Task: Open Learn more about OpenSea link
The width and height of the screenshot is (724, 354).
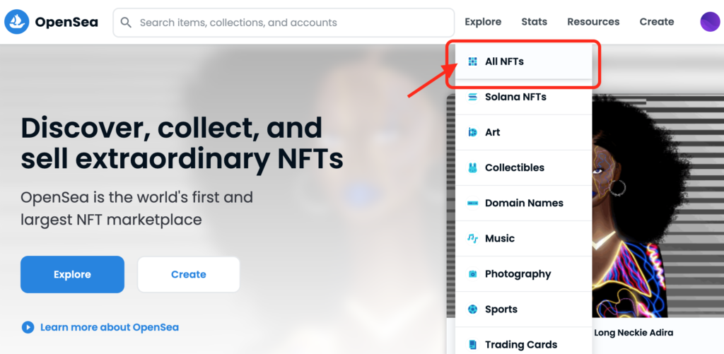Action: [110, 327]
